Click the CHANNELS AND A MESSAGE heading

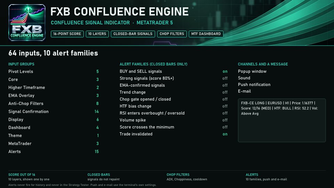click(263, 64)
